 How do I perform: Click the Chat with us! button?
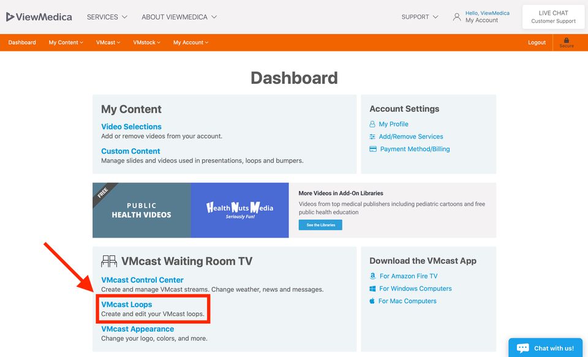[x=546, y=348]
